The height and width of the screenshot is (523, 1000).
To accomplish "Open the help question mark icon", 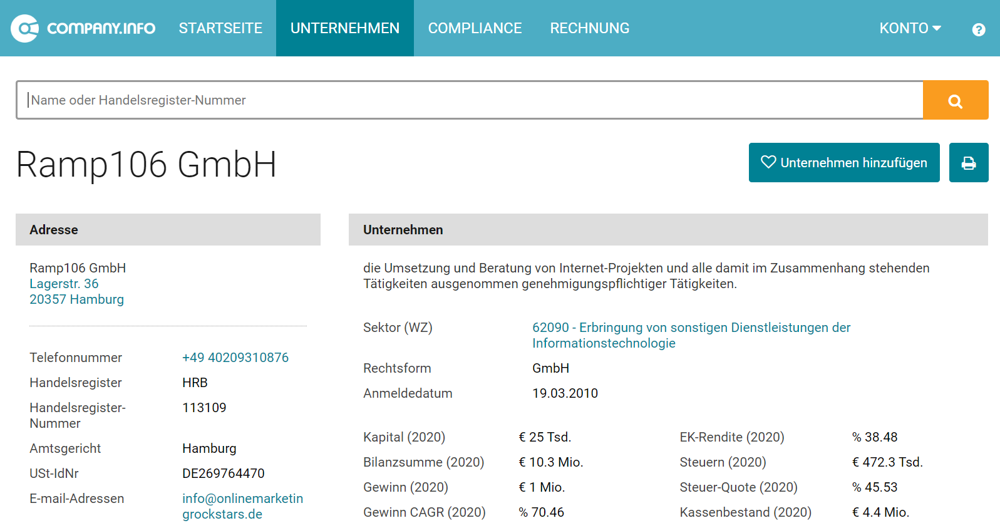I will click(979, 29).
